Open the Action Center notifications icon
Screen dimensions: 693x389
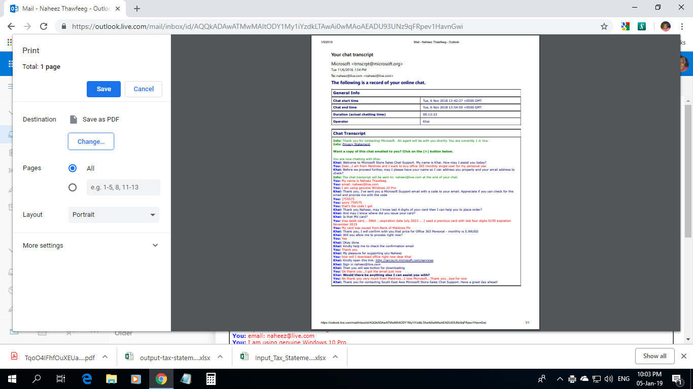[677, 379]
